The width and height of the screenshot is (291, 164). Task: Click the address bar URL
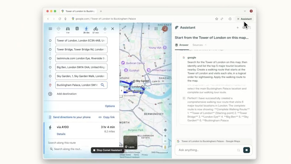coord(106,19)
